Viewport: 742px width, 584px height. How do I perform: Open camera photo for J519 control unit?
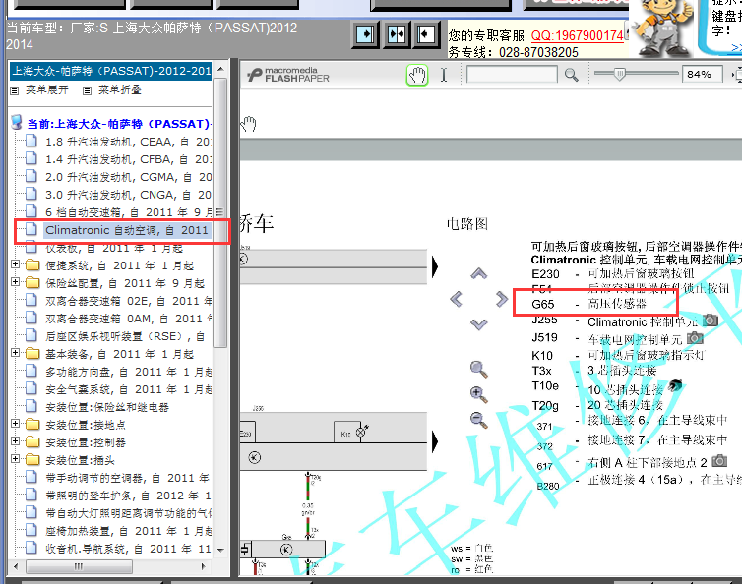tap(695, 337)
